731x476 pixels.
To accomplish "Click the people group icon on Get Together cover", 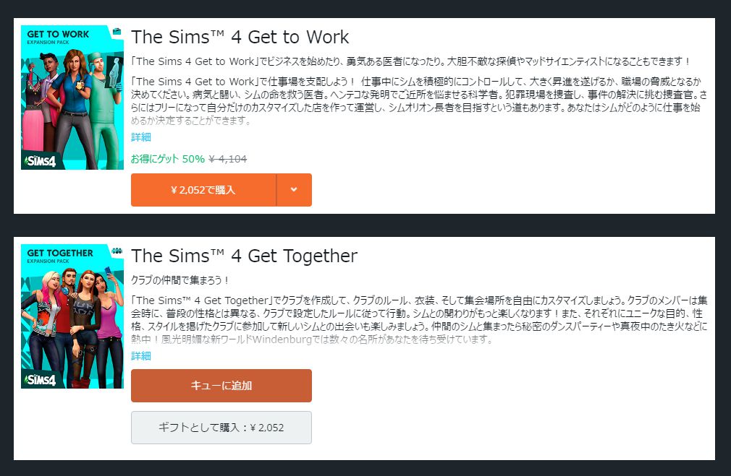I will point(117,251).
